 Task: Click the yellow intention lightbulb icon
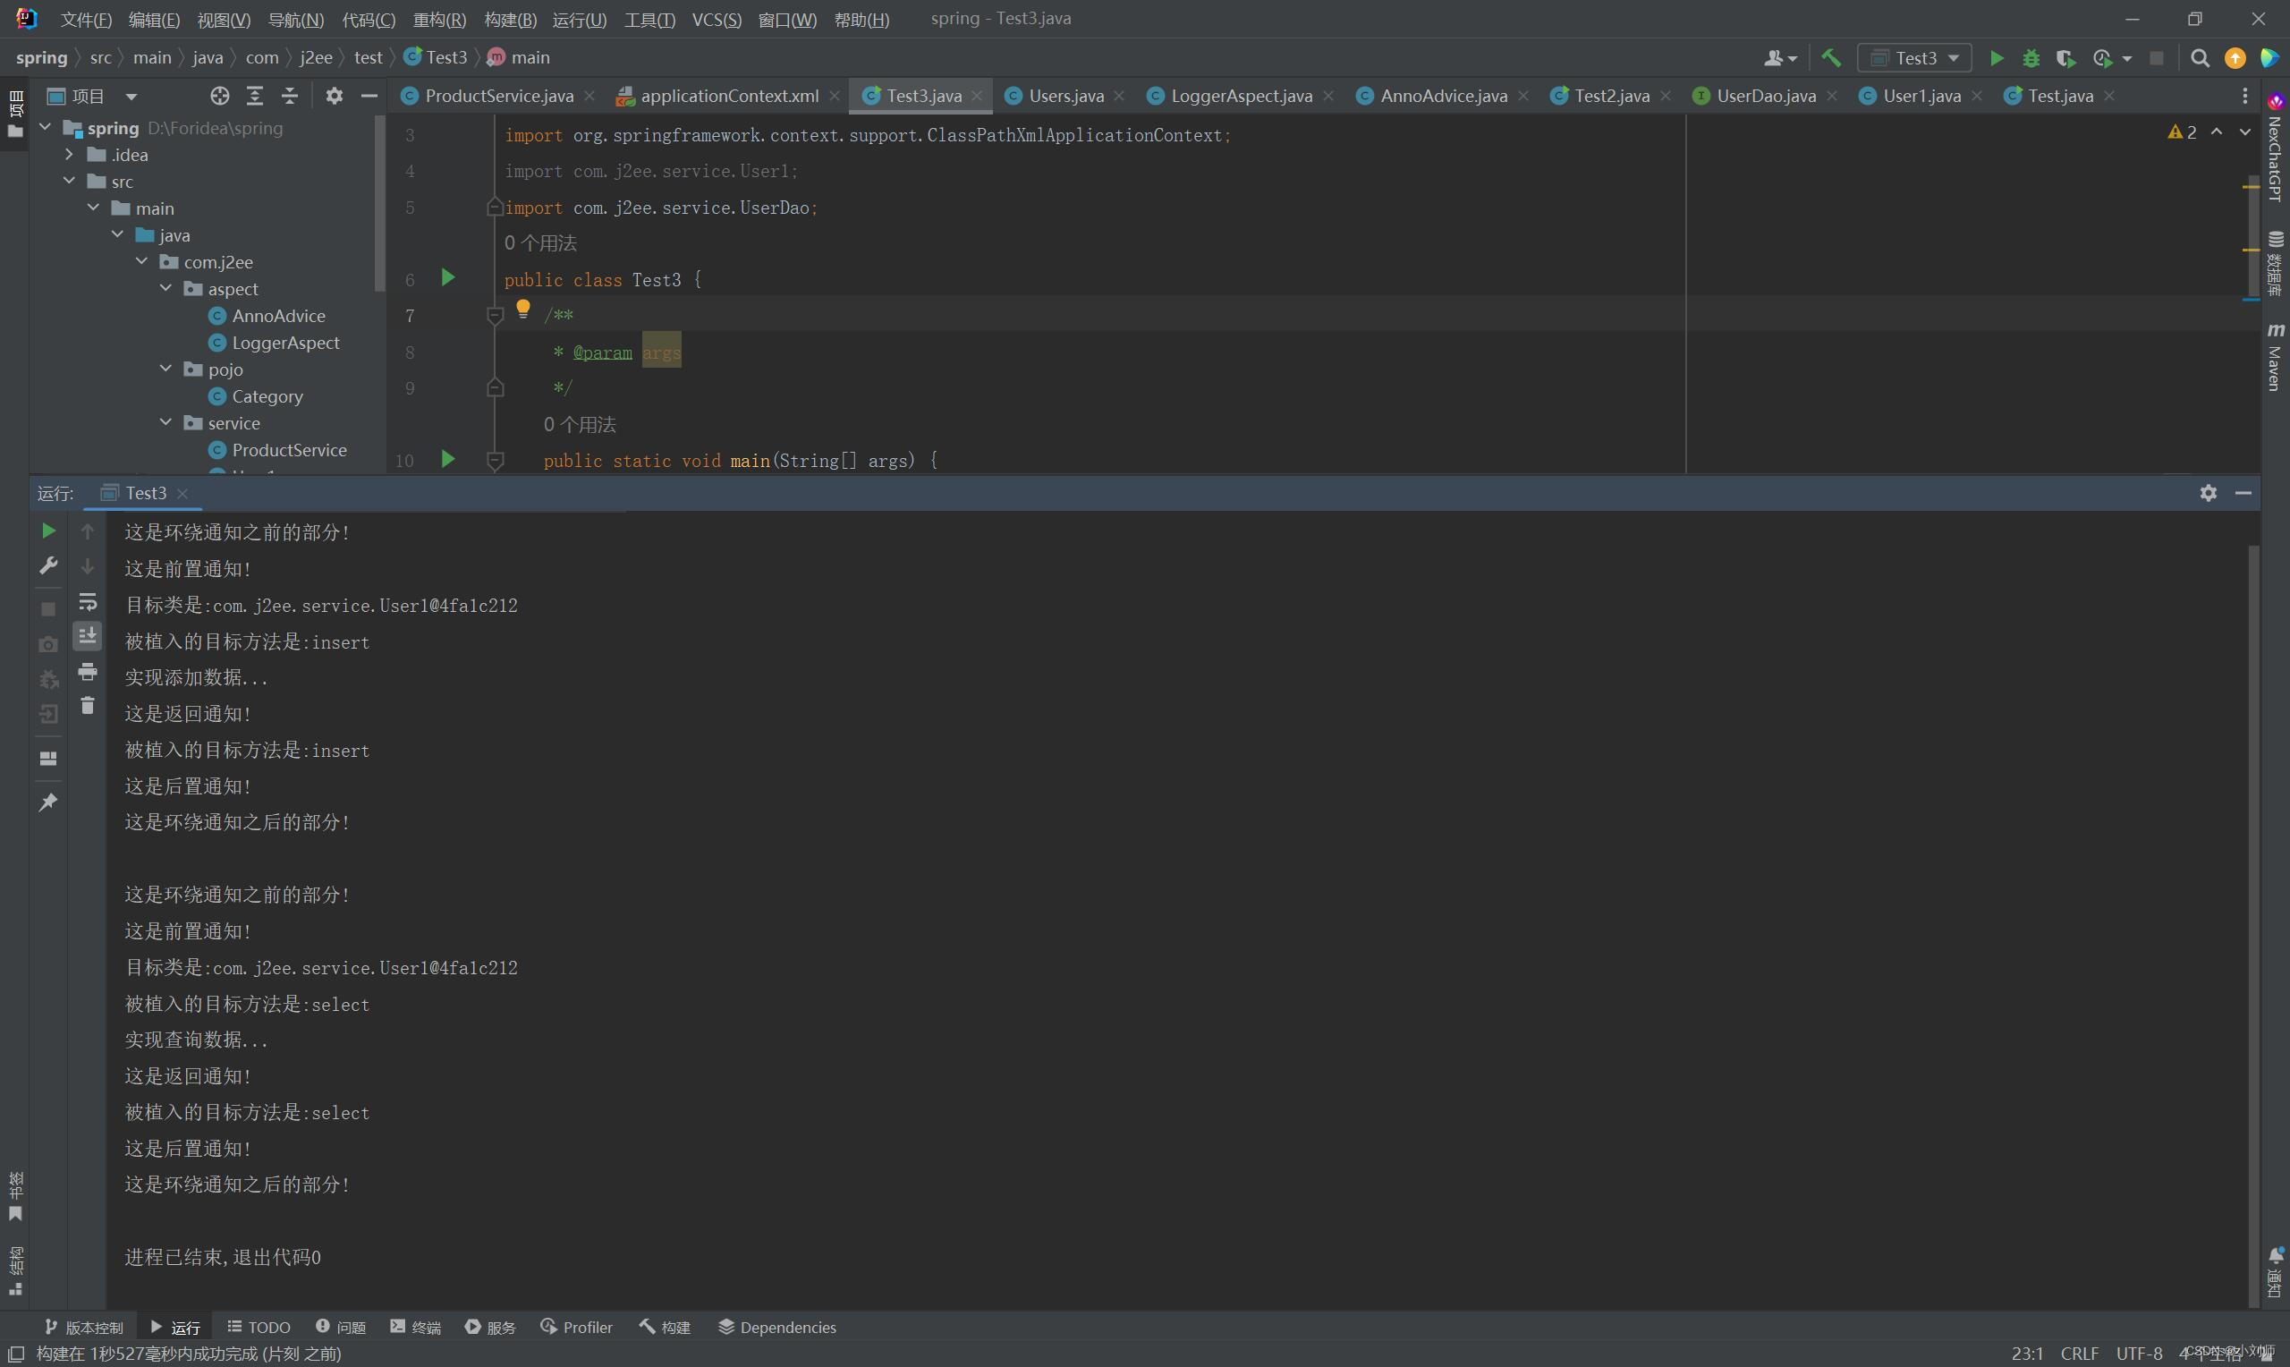pos(523,309)
